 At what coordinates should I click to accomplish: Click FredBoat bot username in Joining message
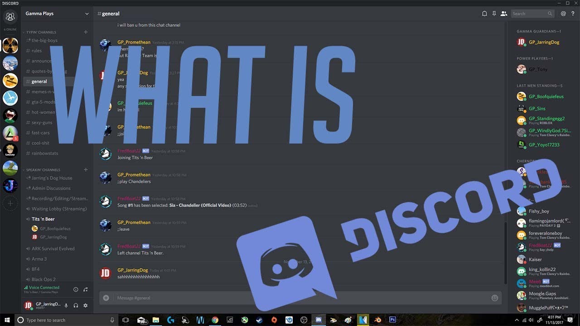click(x=129, y=151)
